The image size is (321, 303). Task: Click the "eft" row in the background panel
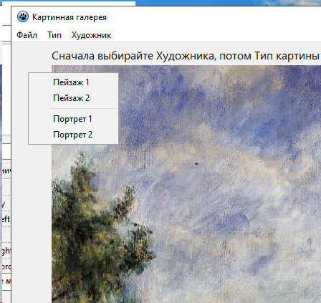pos(6,218)
